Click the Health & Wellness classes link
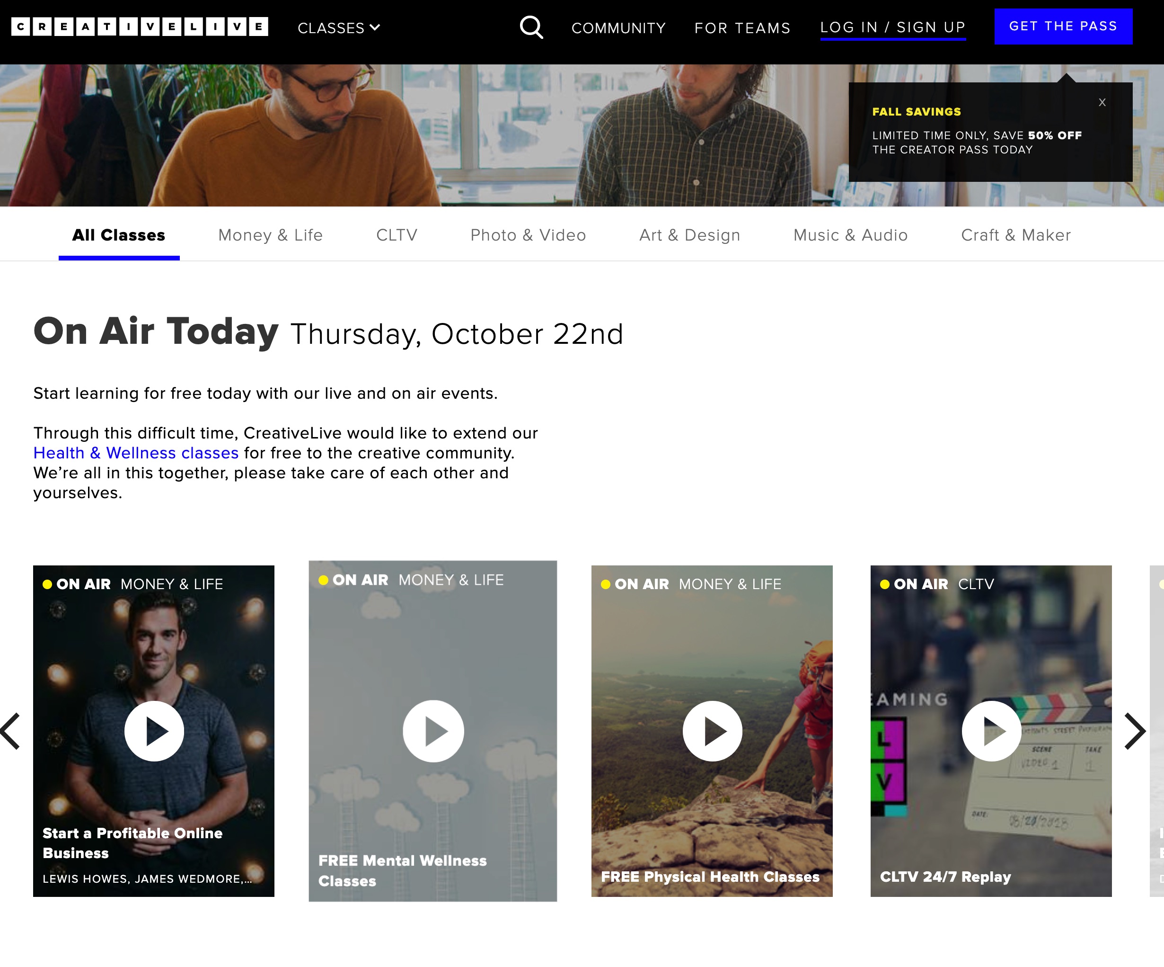This screenshot has width=1164, height=967. click(135, 452)
